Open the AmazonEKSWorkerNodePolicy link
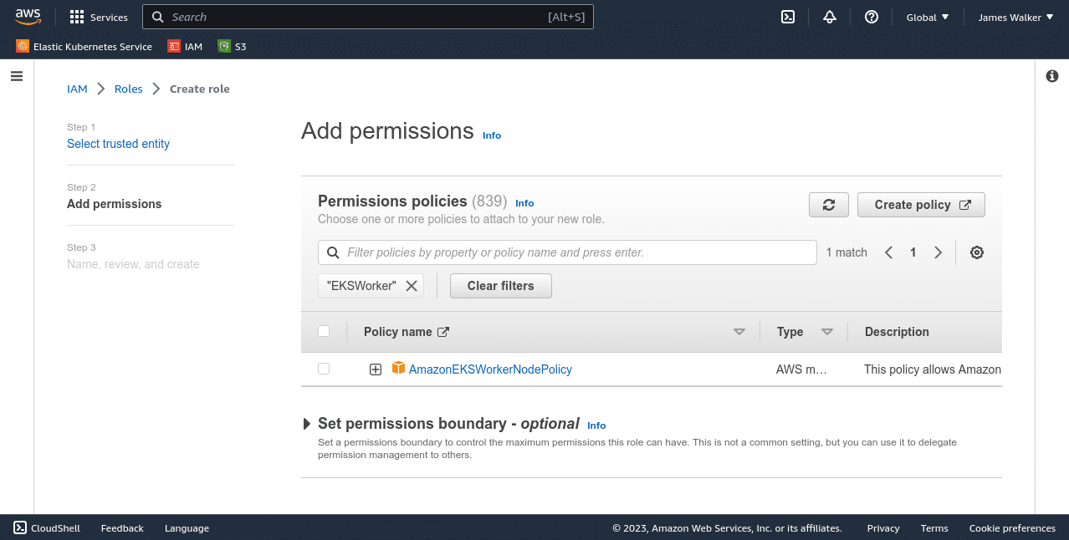The image size is (1069, 540). click(x=490, y=369)
